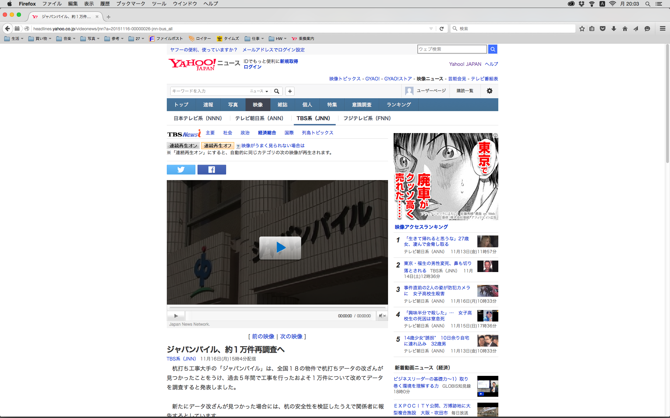The image size is (670, 418).
Task: Turn on continuous playback (連続再生オン)
Action: (183, 146)
